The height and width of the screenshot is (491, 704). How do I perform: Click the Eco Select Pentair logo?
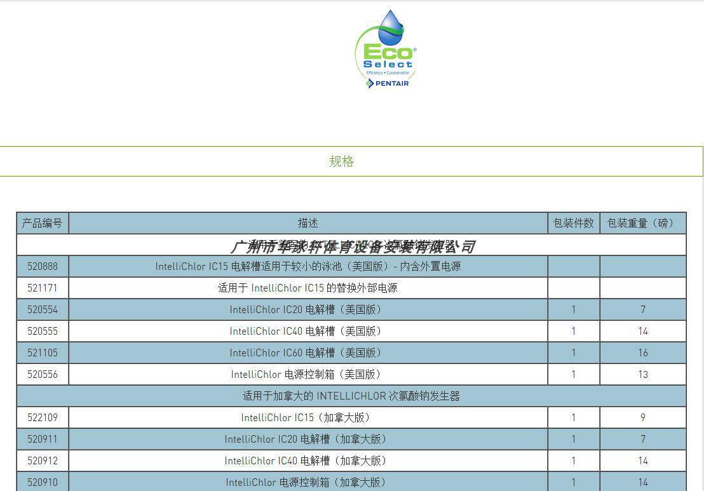(386, 50)
